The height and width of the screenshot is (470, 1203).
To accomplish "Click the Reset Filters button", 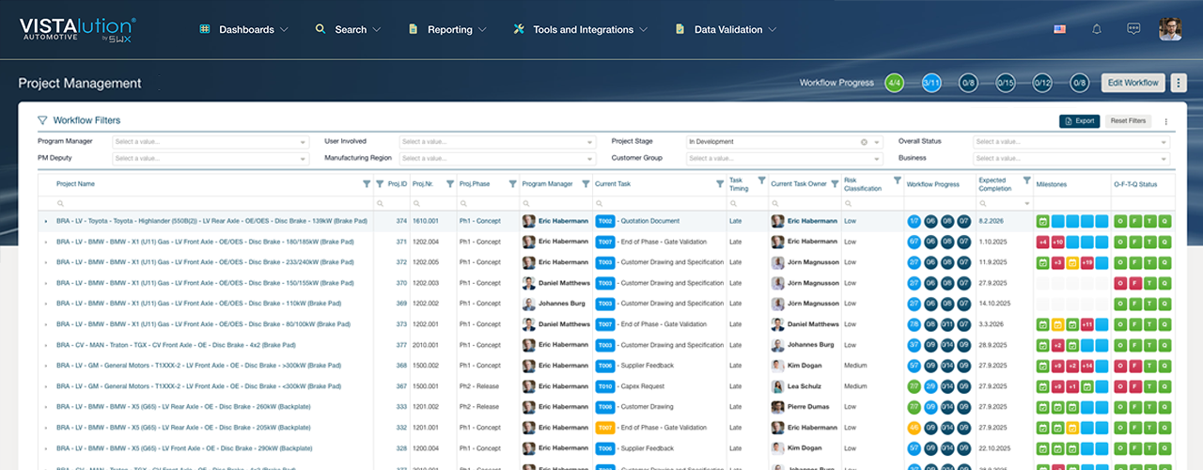I will (x=1128, y=121).
